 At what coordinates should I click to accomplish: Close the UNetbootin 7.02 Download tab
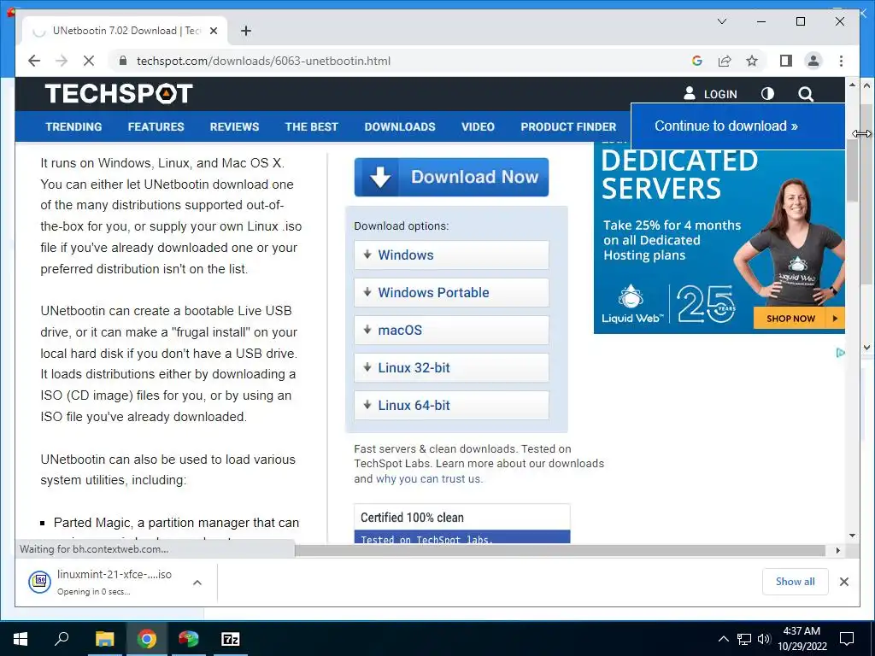click(213, 32)
